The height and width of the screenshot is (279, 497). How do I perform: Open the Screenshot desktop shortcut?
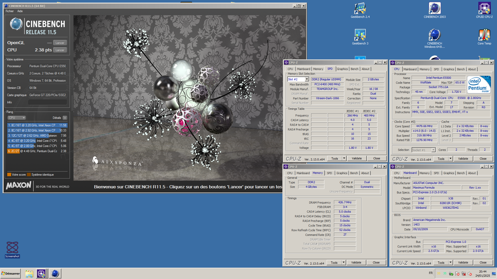coord(12,250)
